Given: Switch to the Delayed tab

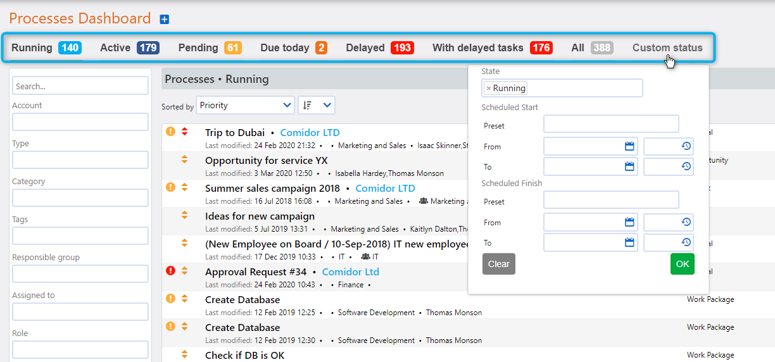Looking at the screenshot, I should tap(380, 47).
